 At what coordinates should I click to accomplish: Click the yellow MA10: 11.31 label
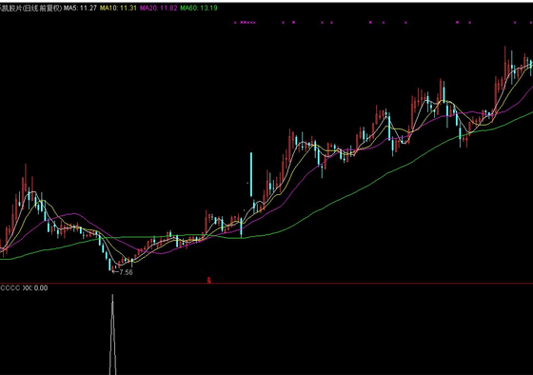click(x=118, y=8)
